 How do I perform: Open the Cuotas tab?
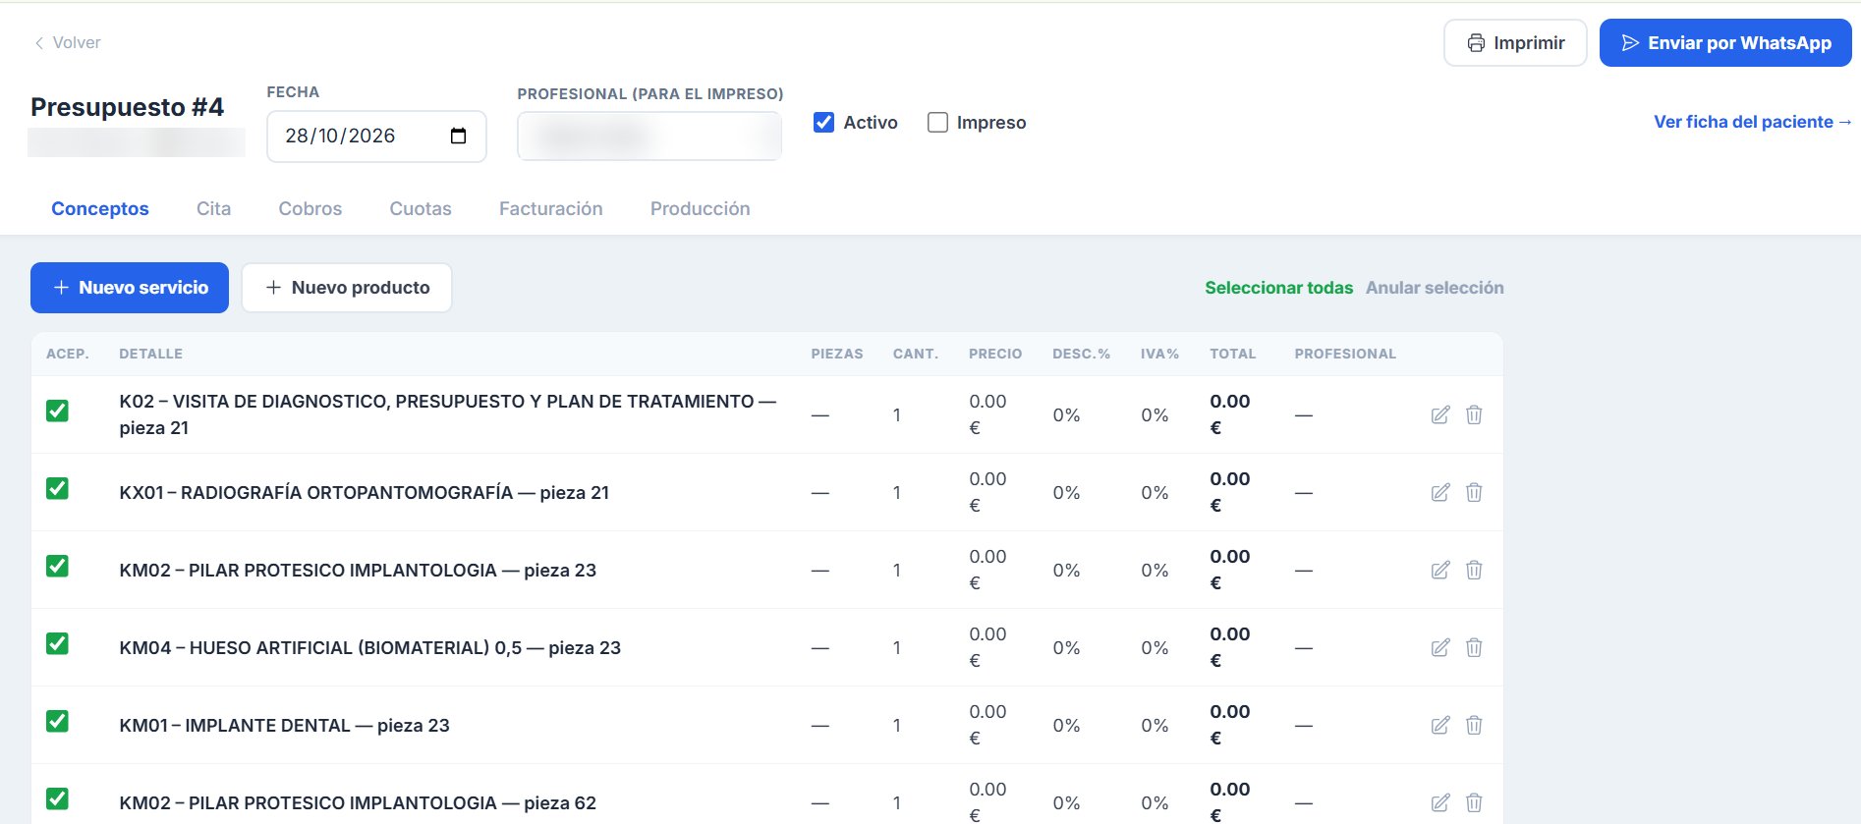coord(421,208)
